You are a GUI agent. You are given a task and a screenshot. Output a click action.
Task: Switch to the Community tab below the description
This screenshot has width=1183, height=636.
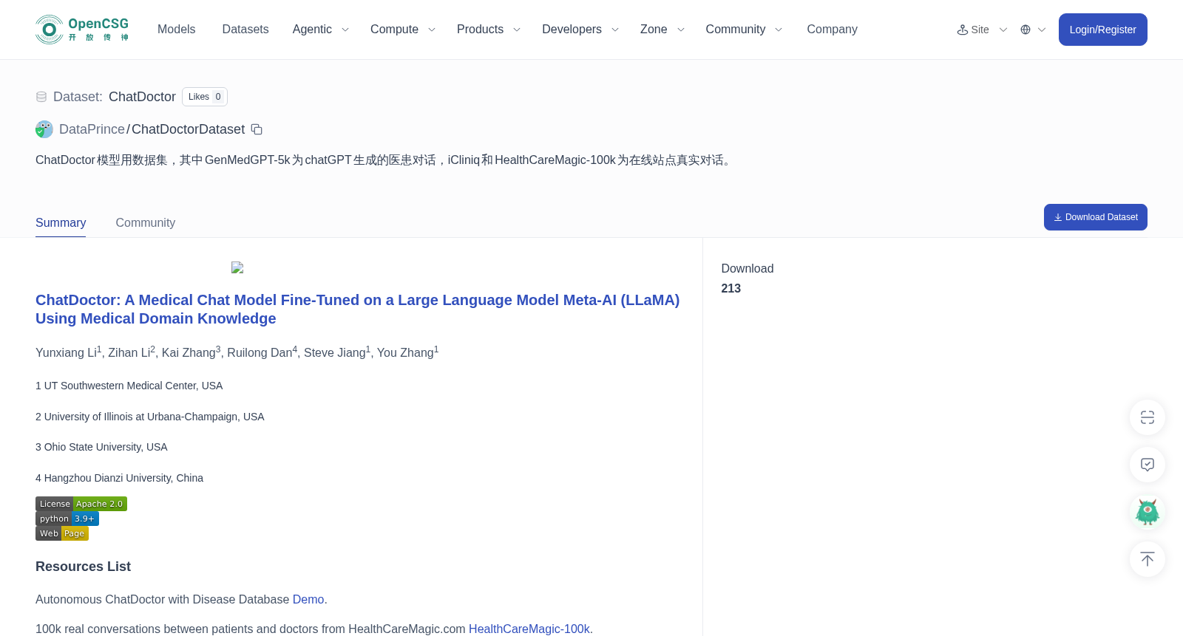pos(146,223)
